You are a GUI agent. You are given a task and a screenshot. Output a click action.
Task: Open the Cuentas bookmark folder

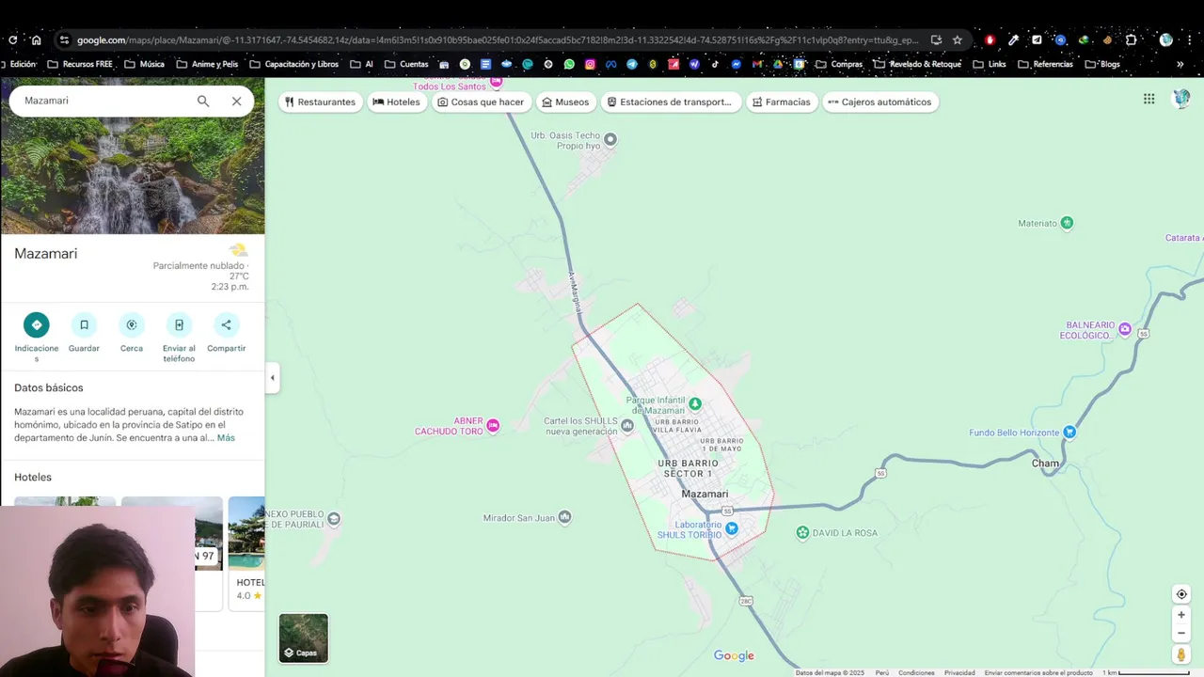point(406,64)
